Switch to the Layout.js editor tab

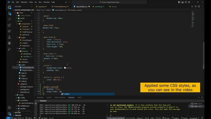point(42,7)
